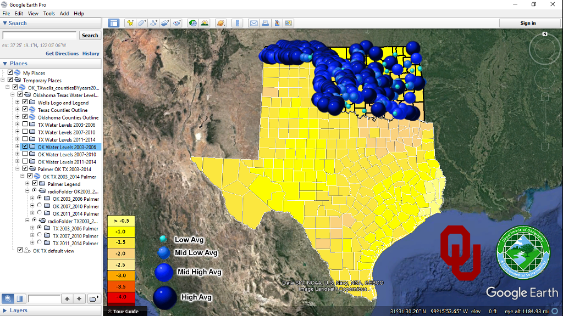
Task: Check OK Water Levels 2007-2010 checkbox
Action: 25,154
